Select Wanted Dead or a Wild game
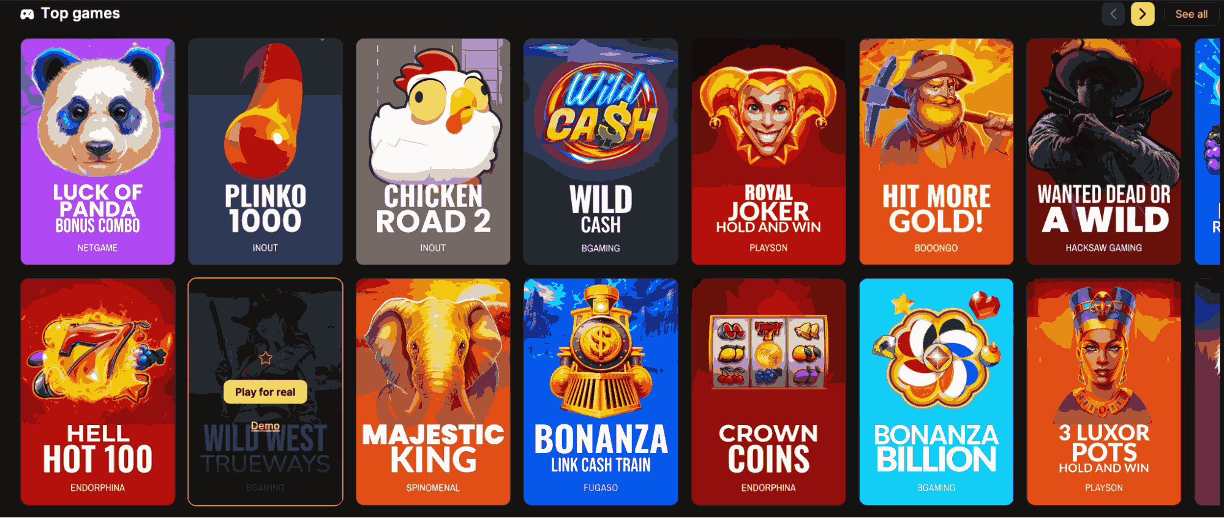This screenshot has height=518, width=1224. (1104, 151)
